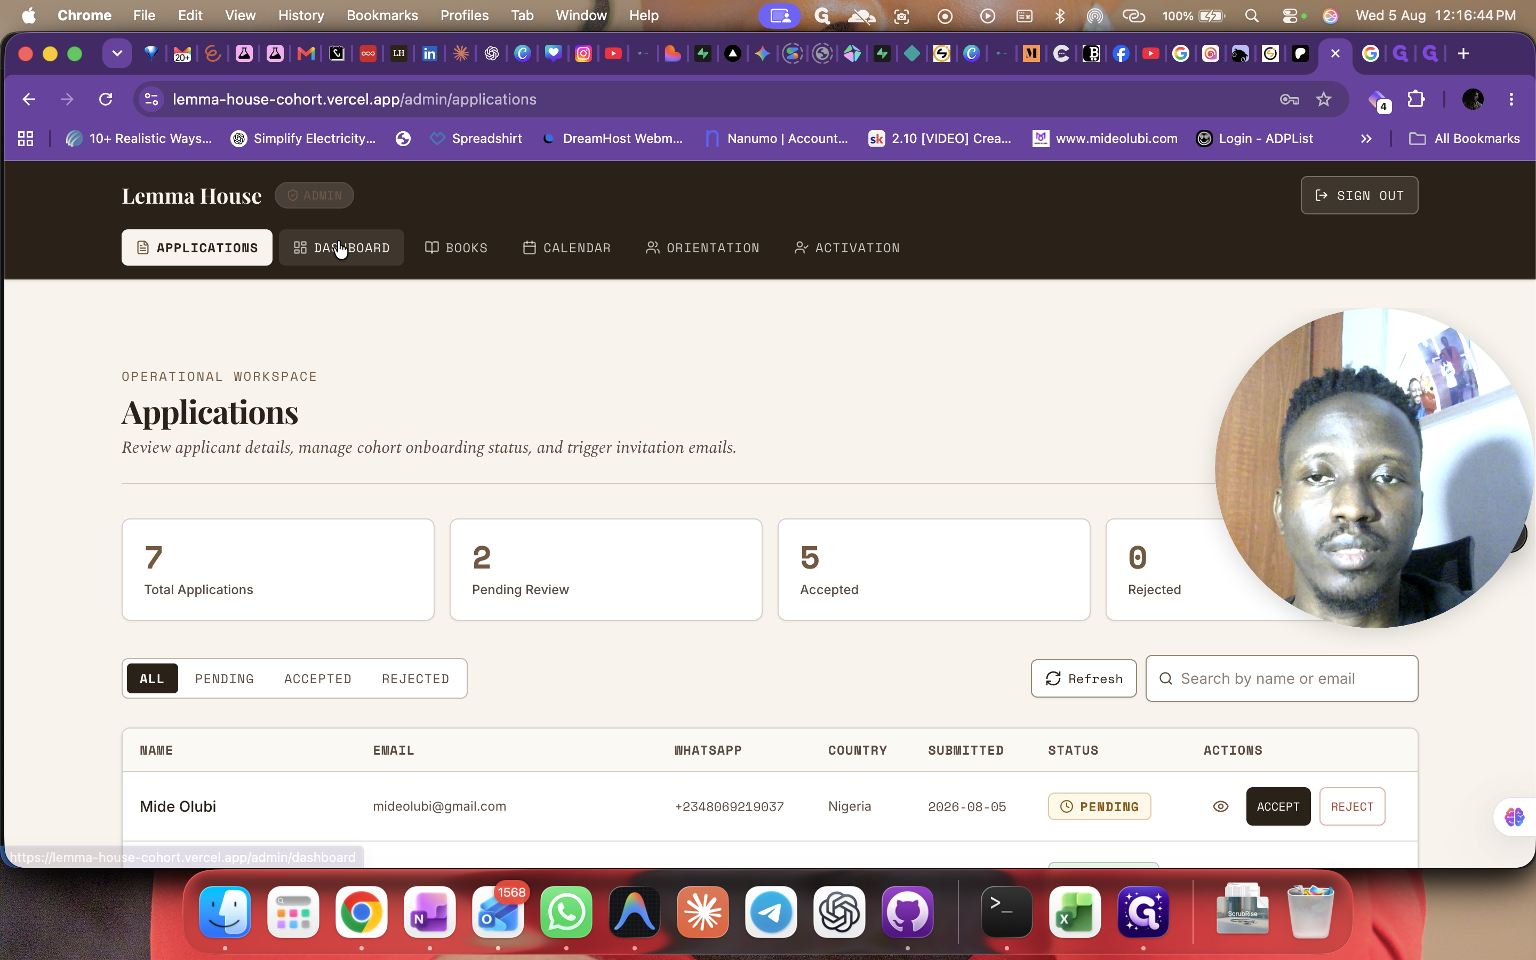
Task: Sign out of Lemma House admin
Action: point(1359,196)
